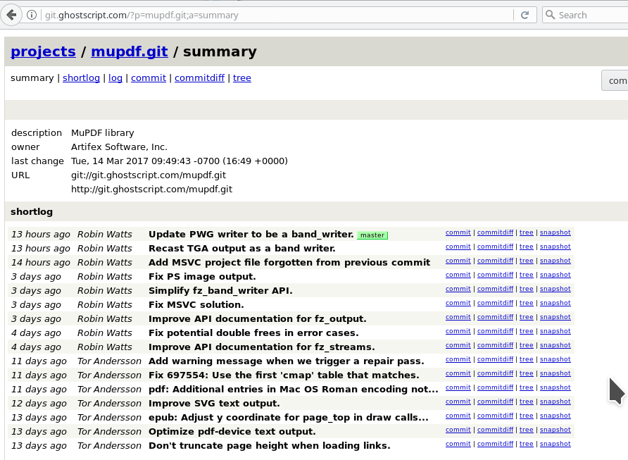
Task: Open 'Improve API documentation for fz_output' title
Action: coord(257,318)
